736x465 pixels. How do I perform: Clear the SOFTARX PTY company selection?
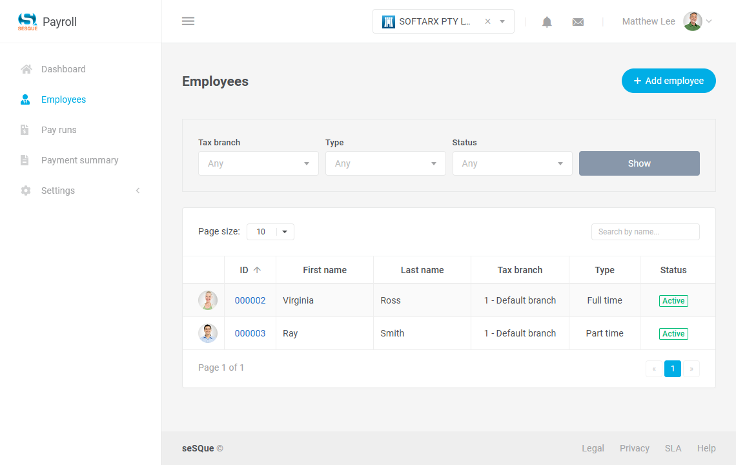[x=487, y=21]
